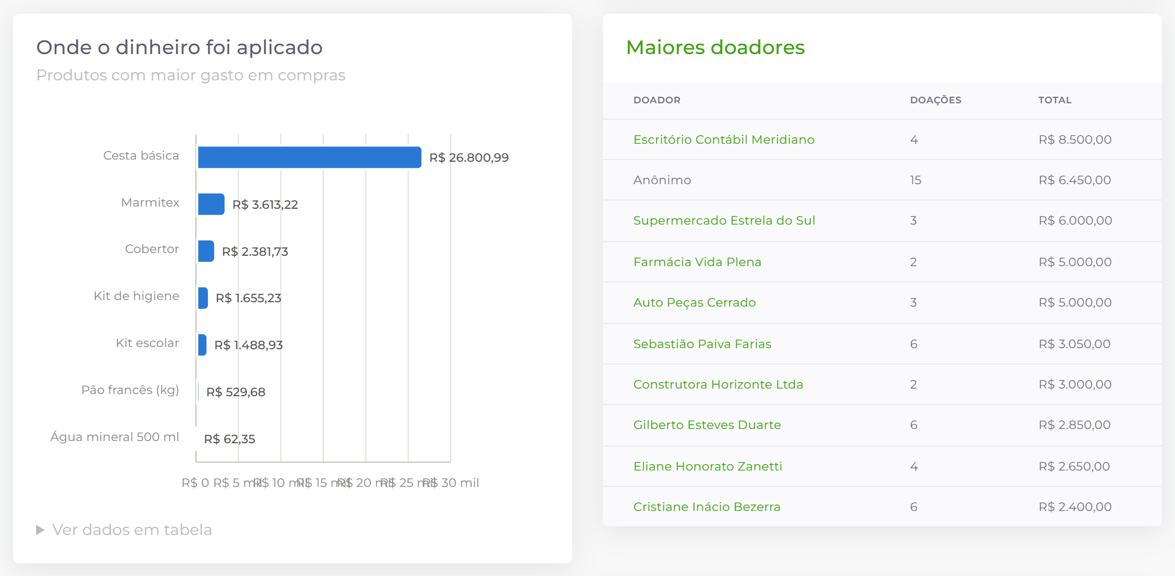The image size is (1175, 576).
Task: Click the DOAÇÕES column header
Action: click(x=936, y=100)
